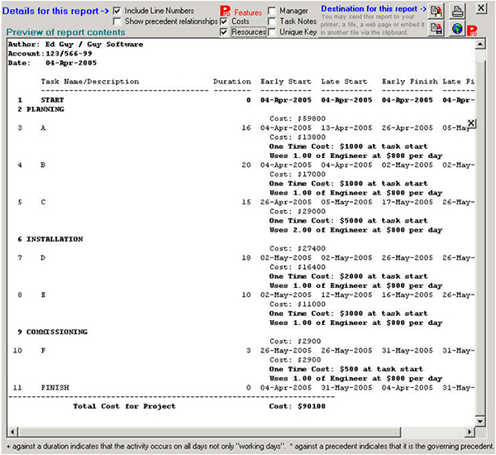Image resolution: width=496 pixels, height=455 pixels.
Task: Click the horizontal scrollbar left arrow
Action: (x=12, y=432)
